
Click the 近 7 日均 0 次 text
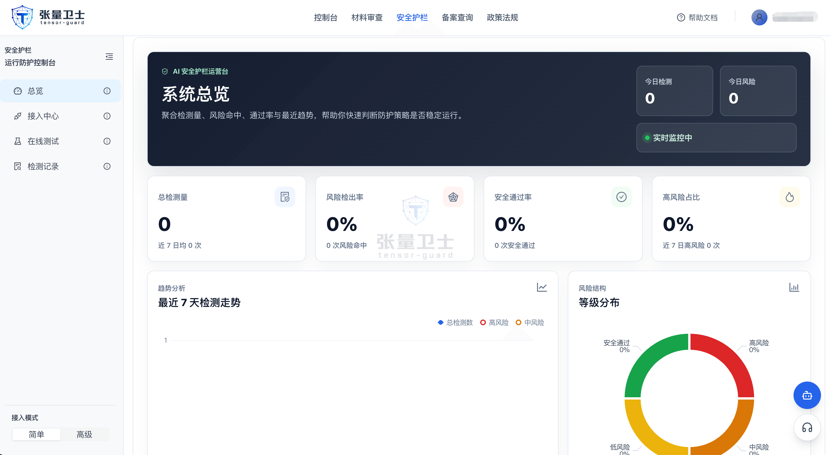pos(180,245)
